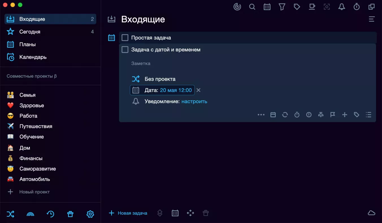The image size is (382, 223).
Task: Clear the date with the X button
Action: (x=198, y=90)
